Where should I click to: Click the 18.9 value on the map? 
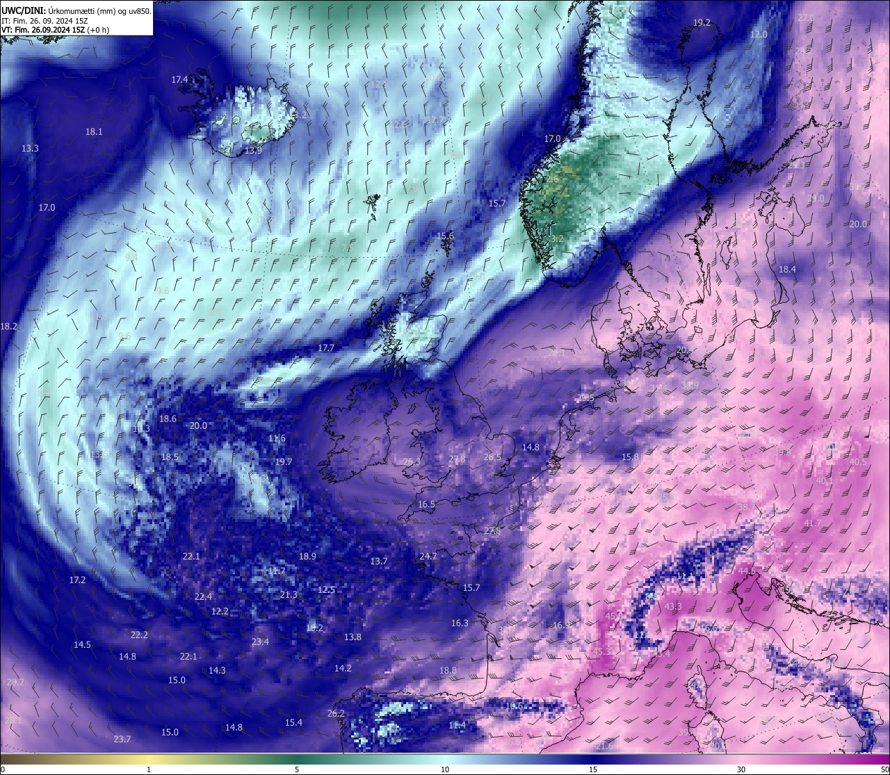[x=307, y=557]
